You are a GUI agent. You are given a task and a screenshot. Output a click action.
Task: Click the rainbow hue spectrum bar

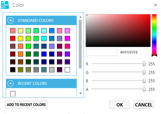pyautogui.click(x=154, y=34)
